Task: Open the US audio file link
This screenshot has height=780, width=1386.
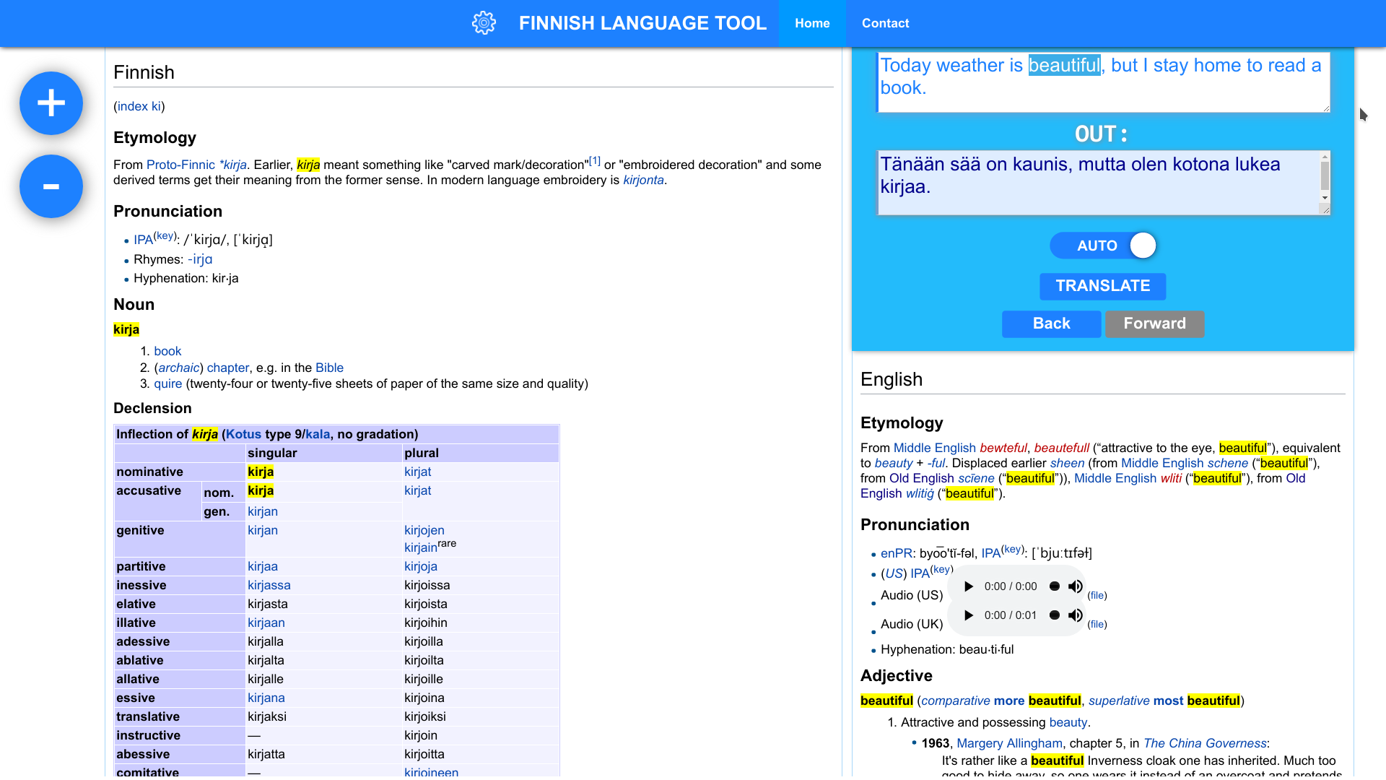Action: coord(1097,596)
